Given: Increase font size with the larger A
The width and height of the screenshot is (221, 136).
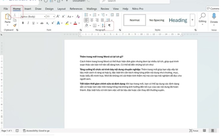Looking at the screenshot, I should coord(58,16).
